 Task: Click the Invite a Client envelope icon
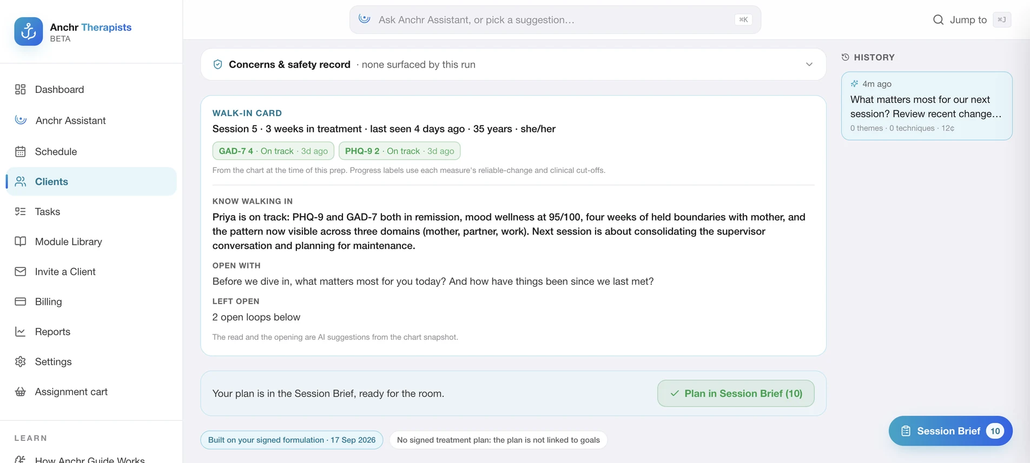pos(21,271)
